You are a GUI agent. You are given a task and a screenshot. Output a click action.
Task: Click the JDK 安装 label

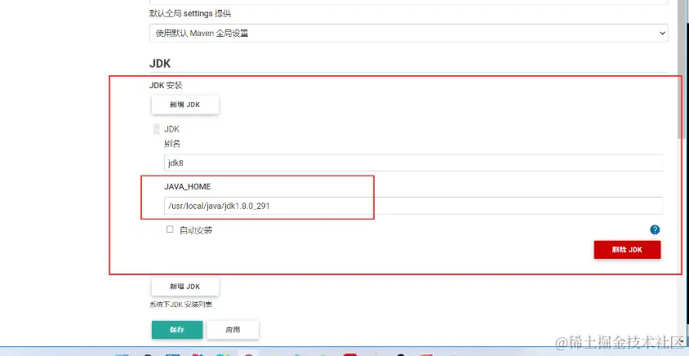coord(166,86)
